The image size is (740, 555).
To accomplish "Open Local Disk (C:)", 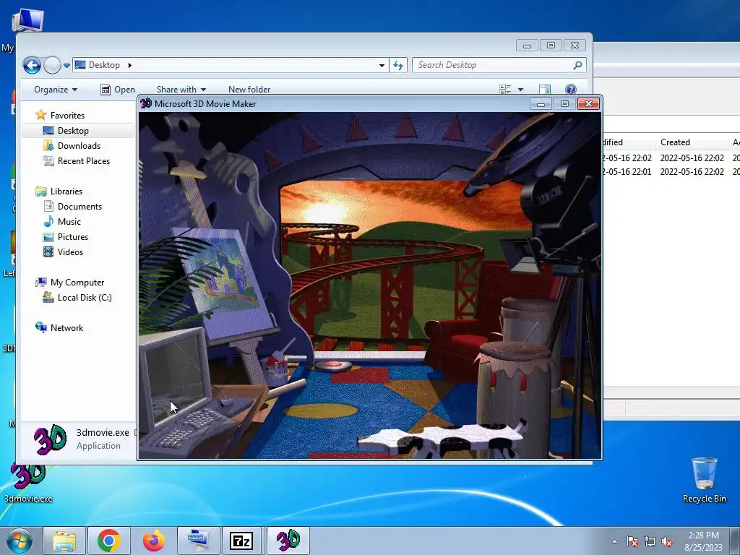I will tap(85, 297).
